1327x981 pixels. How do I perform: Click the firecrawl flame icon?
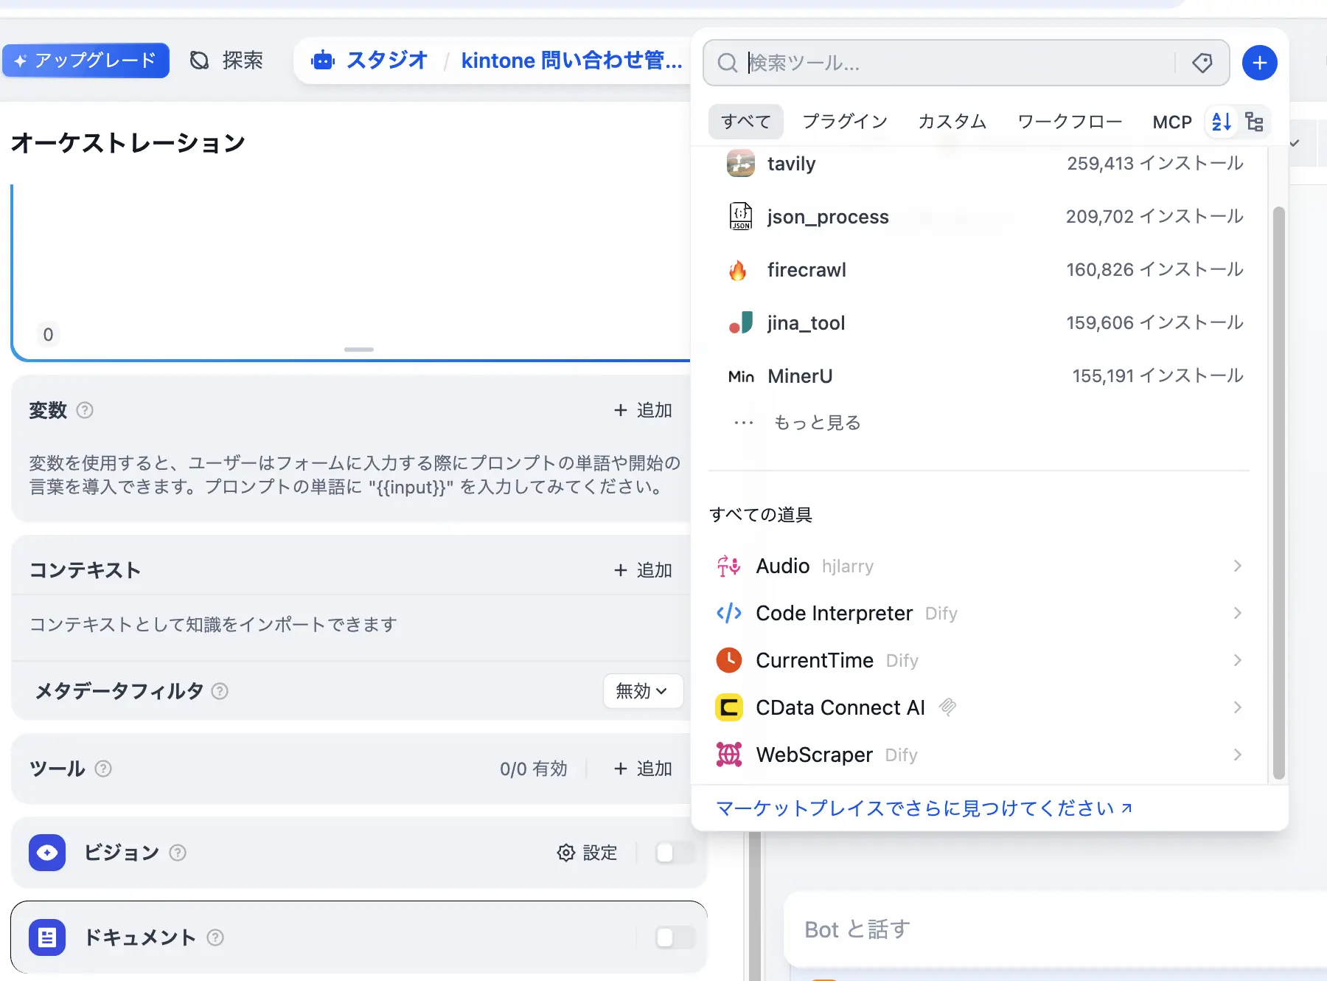coord(738,270)
